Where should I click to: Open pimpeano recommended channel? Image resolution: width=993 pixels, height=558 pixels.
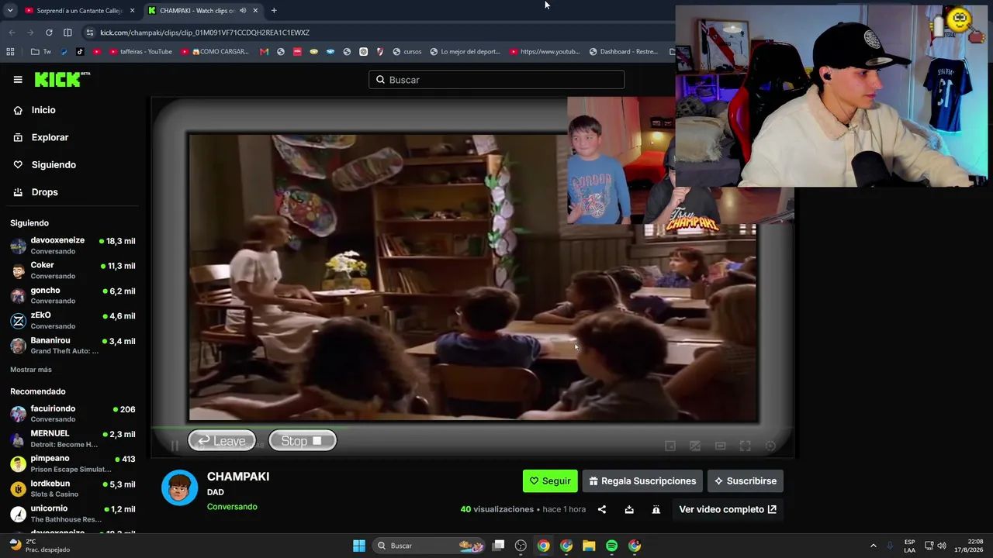72,463
